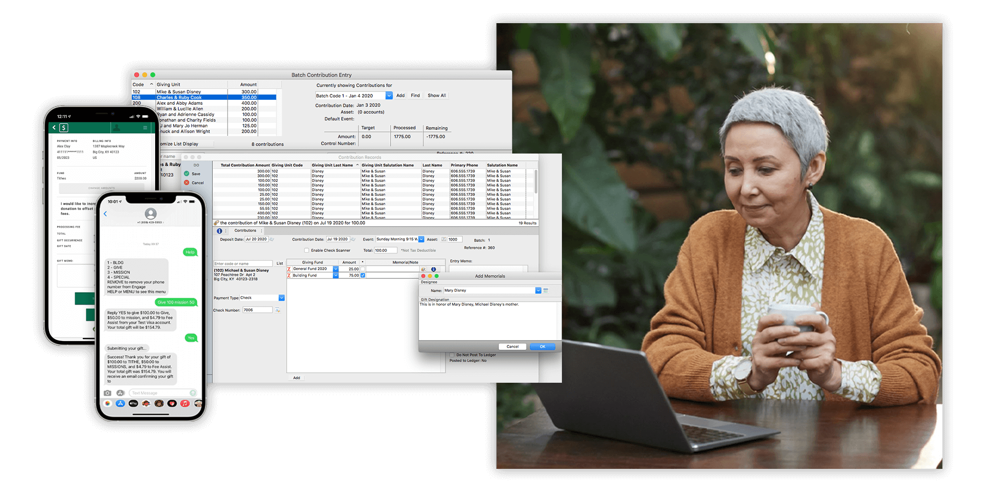
Task: Select the Contributions tab
Action: tap(245, 231)
